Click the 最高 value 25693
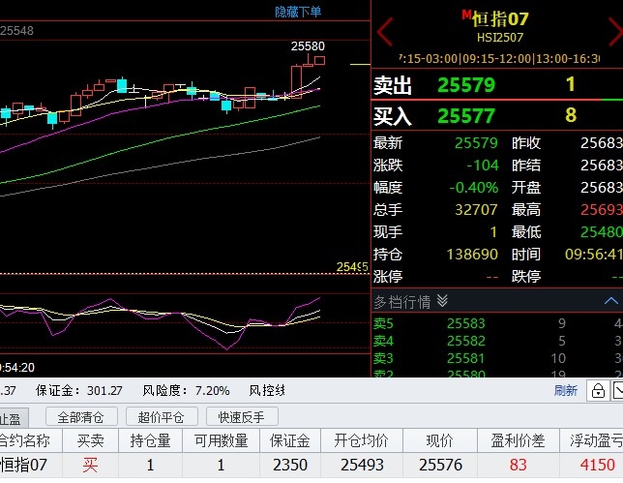 (x=602, y=209)
